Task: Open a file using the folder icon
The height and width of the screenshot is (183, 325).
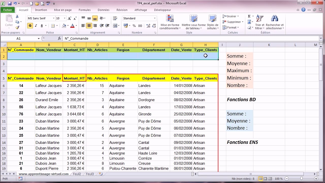Action: [x=37, y=4]
